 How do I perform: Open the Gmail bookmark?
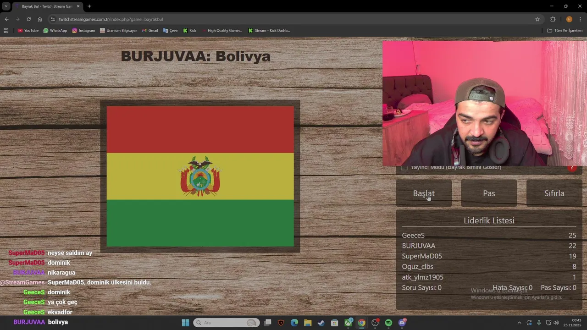(x=150, y=31)
